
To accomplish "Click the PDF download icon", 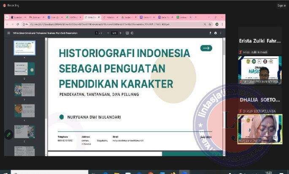I will 210,33.
